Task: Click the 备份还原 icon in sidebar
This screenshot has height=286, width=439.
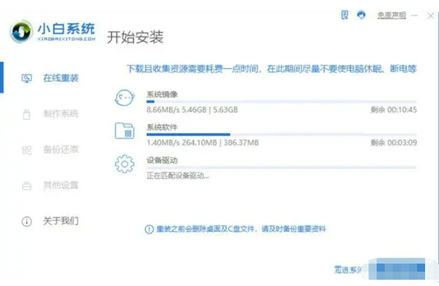Action: coord(26,150)
